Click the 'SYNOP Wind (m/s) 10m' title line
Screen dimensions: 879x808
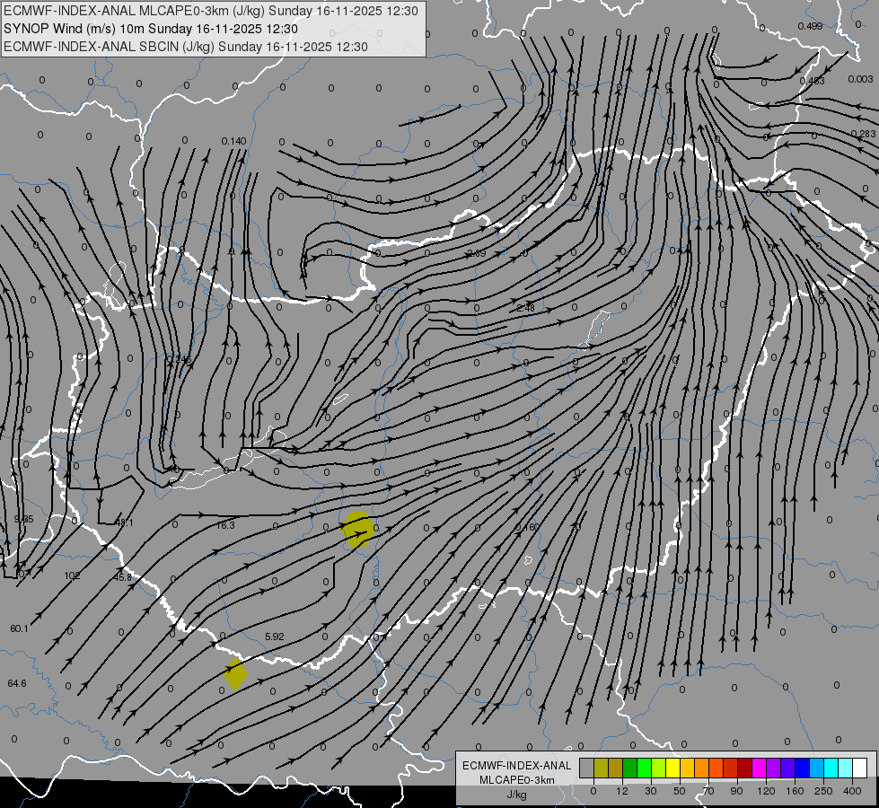[x=151, y=29]
